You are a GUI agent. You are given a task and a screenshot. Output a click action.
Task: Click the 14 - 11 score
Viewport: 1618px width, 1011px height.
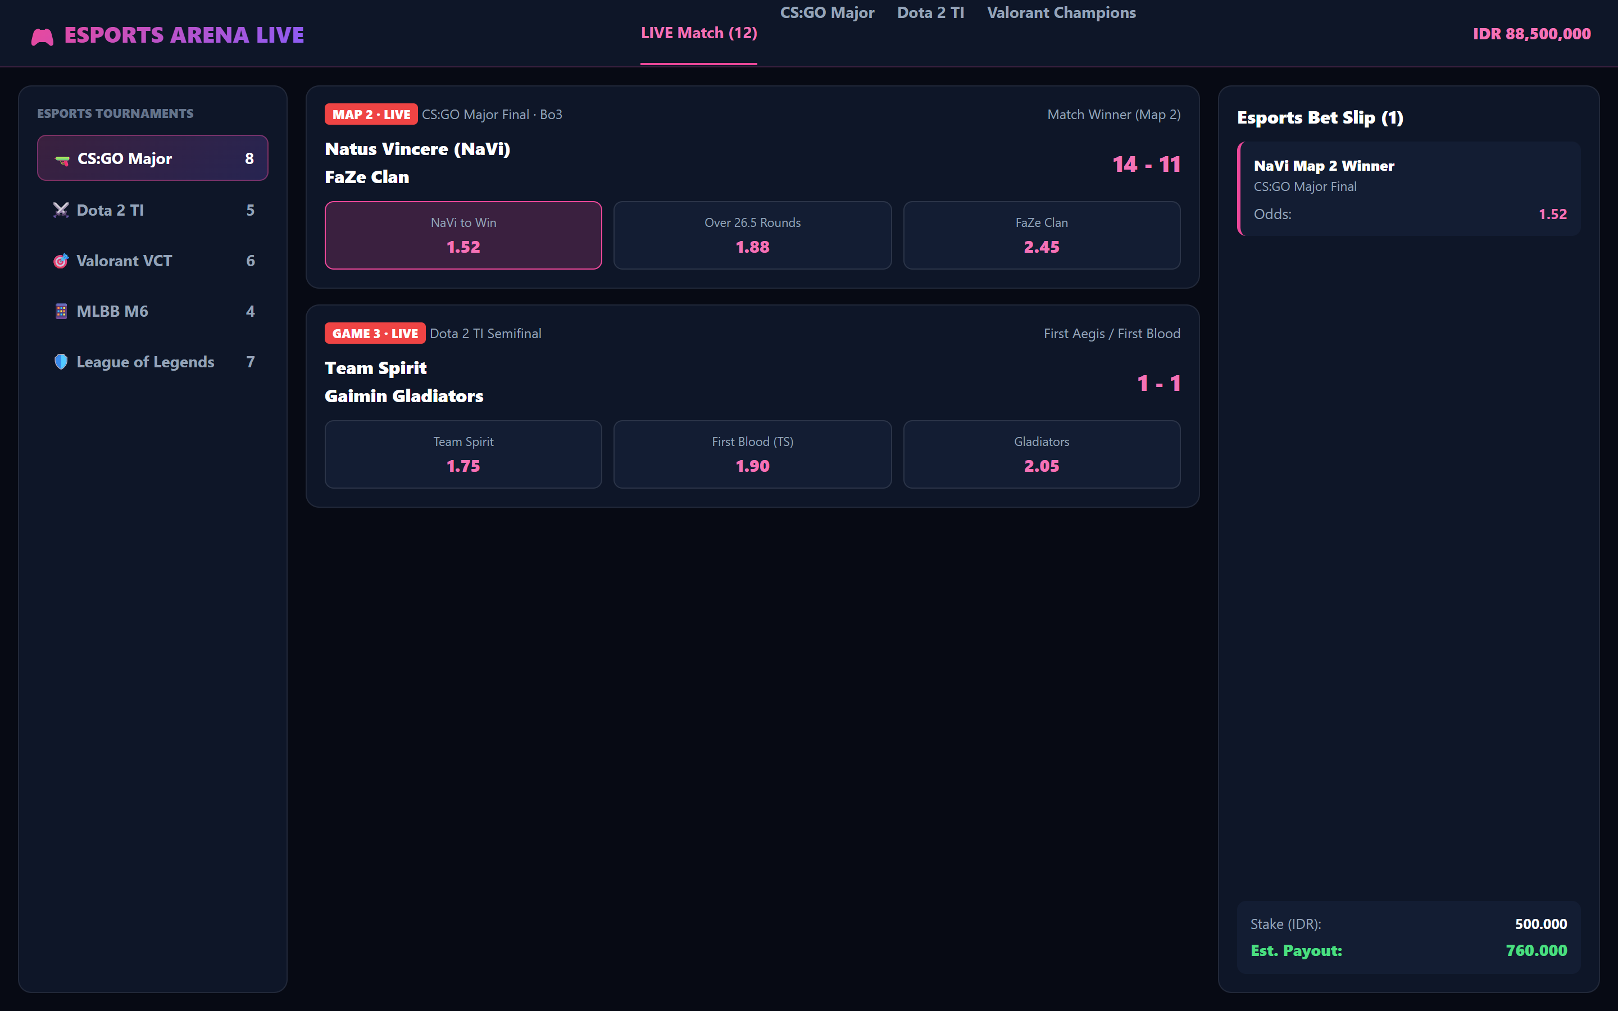pos(1146,165)
